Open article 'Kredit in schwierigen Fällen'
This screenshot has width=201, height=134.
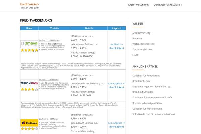click(147, 103)
